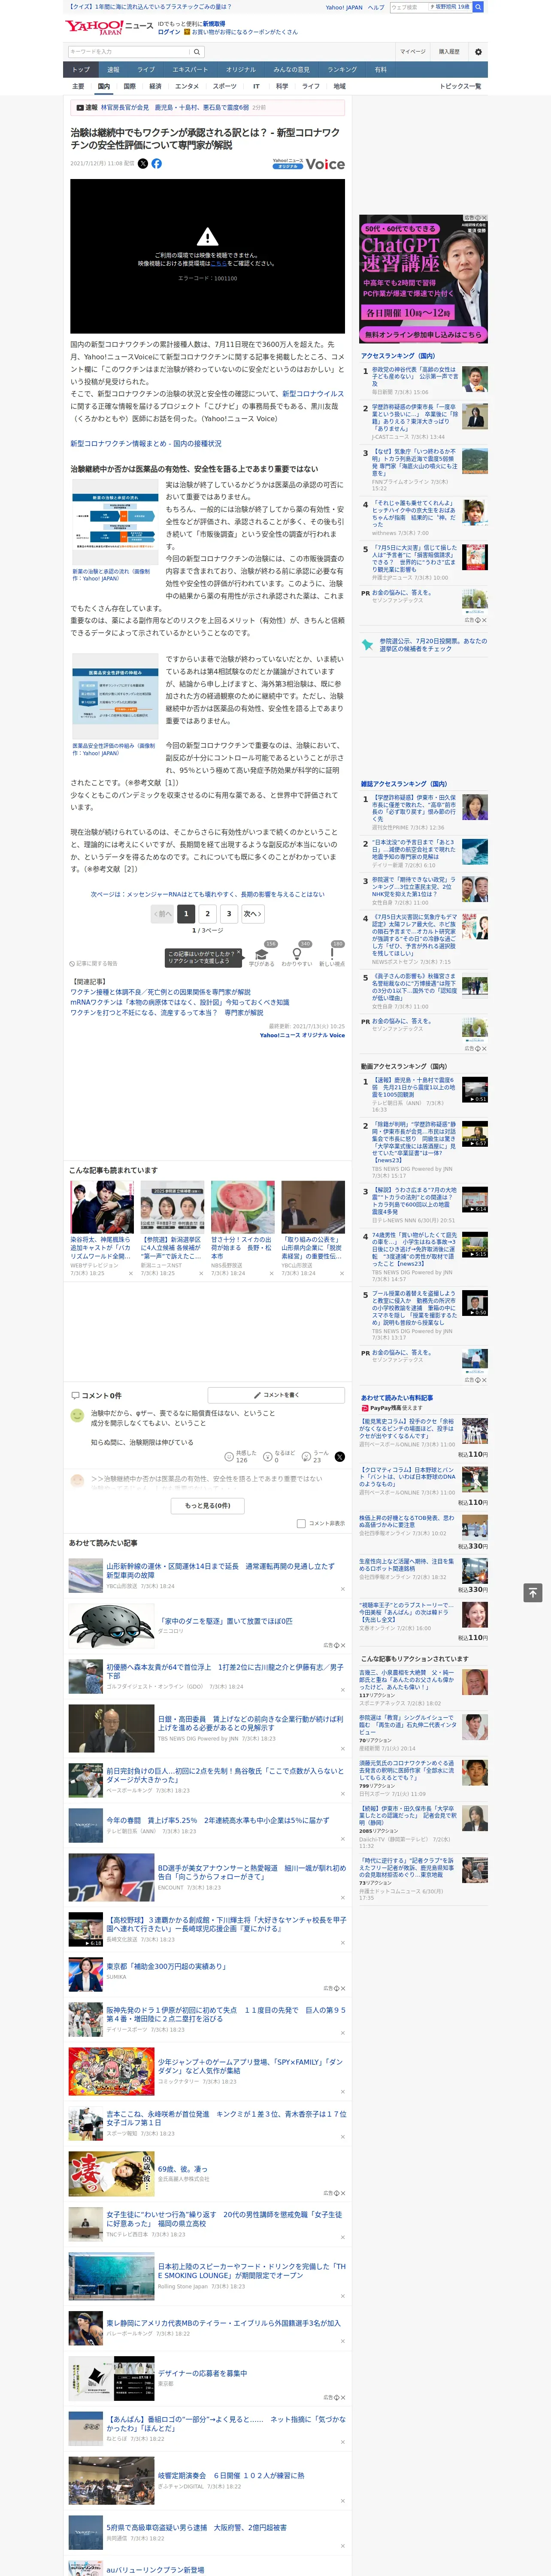
Task: Click the 次へ next page button
Action: click(253, 913)
